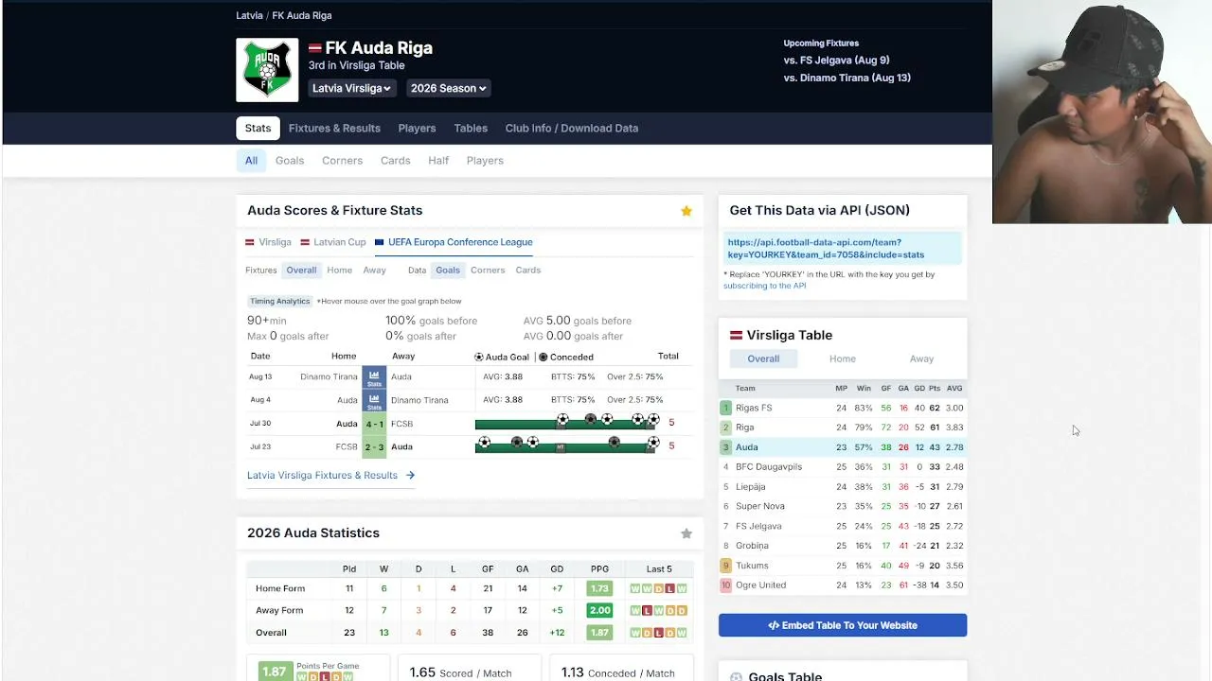Toggle fixture view to Goals
Viewport: 1212px width, 681px height.
point(448,271)
